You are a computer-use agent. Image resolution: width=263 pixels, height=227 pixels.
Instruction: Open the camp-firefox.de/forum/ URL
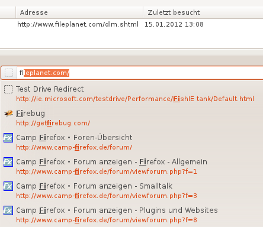74,147
